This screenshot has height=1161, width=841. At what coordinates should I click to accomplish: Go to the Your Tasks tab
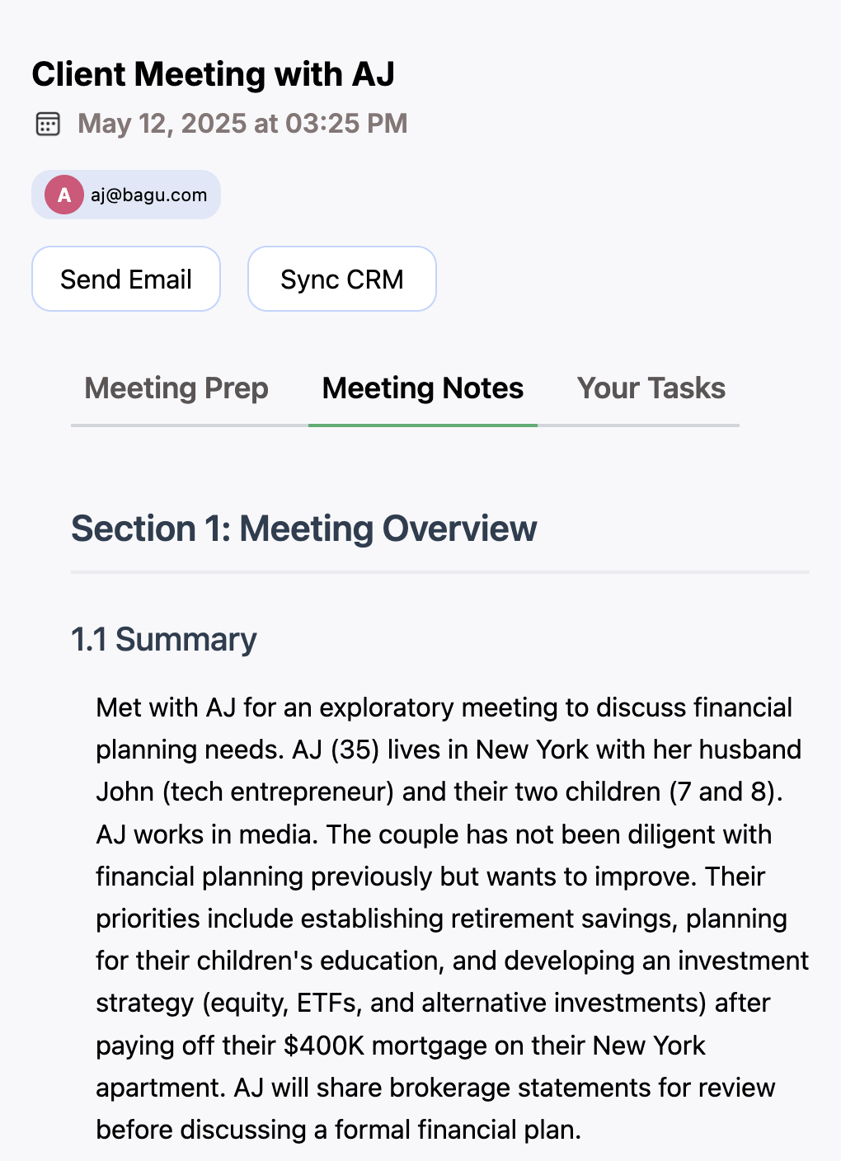[651, 388]
